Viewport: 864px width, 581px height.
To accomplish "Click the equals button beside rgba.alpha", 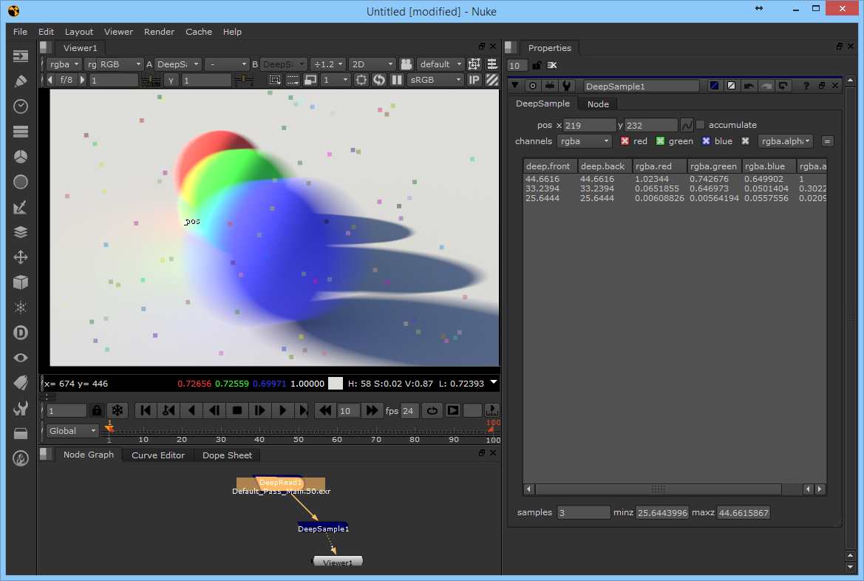I will pos(827,141).
